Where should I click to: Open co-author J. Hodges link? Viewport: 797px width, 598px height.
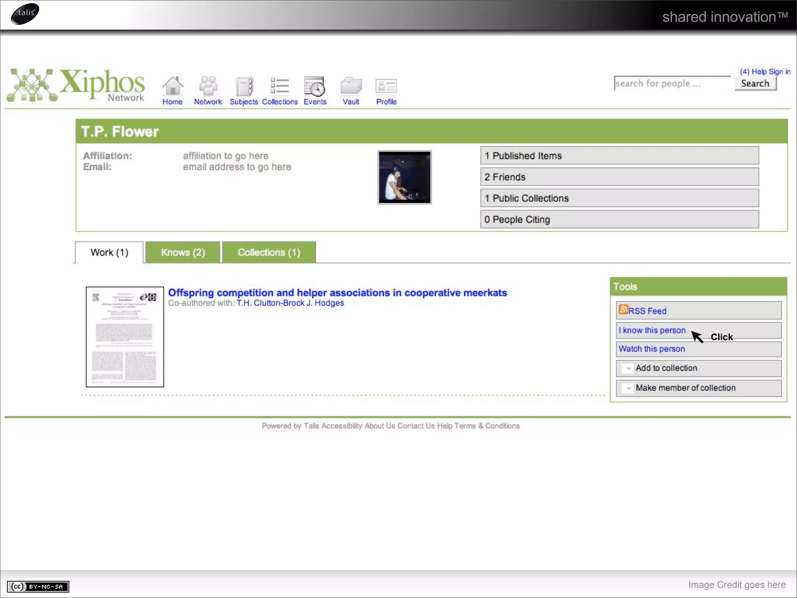[x=325, y=303]
